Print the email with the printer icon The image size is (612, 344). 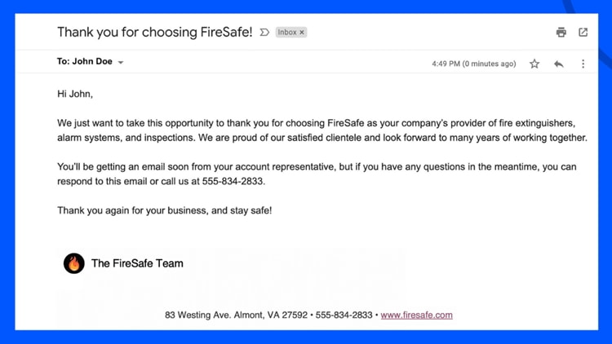(561, 33)
